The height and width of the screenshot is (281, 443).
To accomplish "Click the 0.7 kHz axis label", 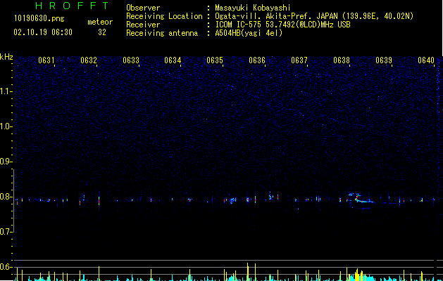I will click(x=6, y=232).
